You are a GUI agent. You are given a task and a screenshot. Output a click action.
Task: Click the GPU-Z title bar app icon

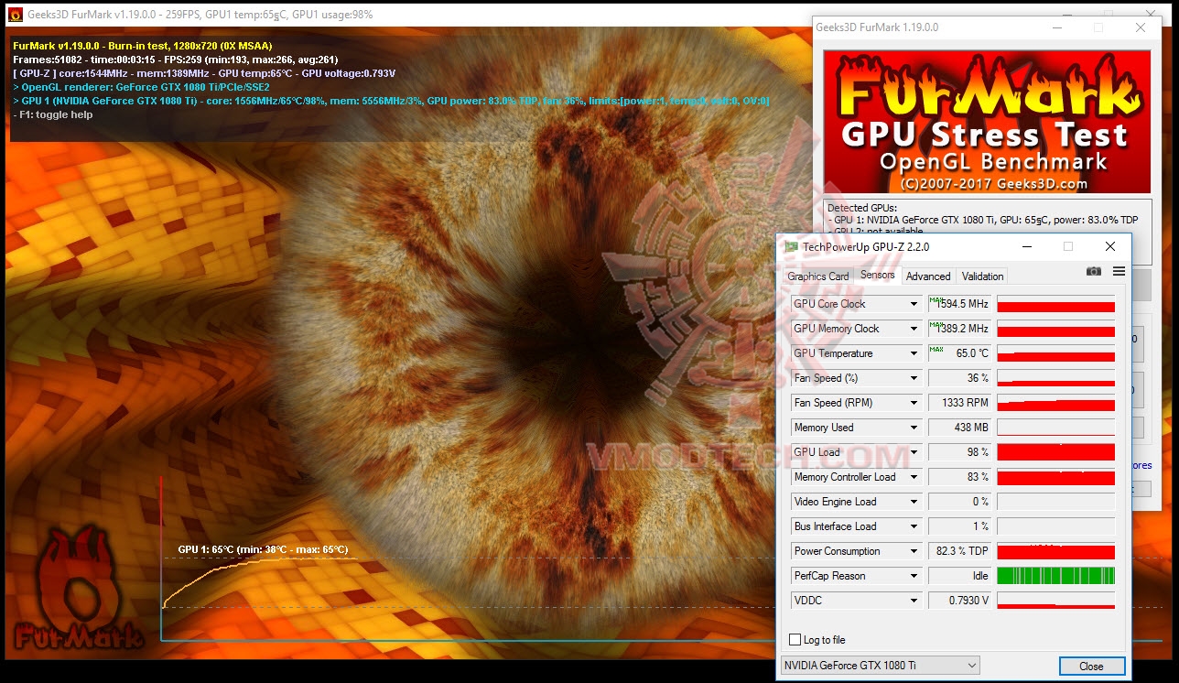tap(791, 246)
